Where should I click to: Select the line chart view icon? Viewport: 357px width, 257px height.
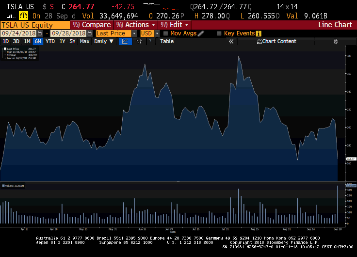(125, 41)
